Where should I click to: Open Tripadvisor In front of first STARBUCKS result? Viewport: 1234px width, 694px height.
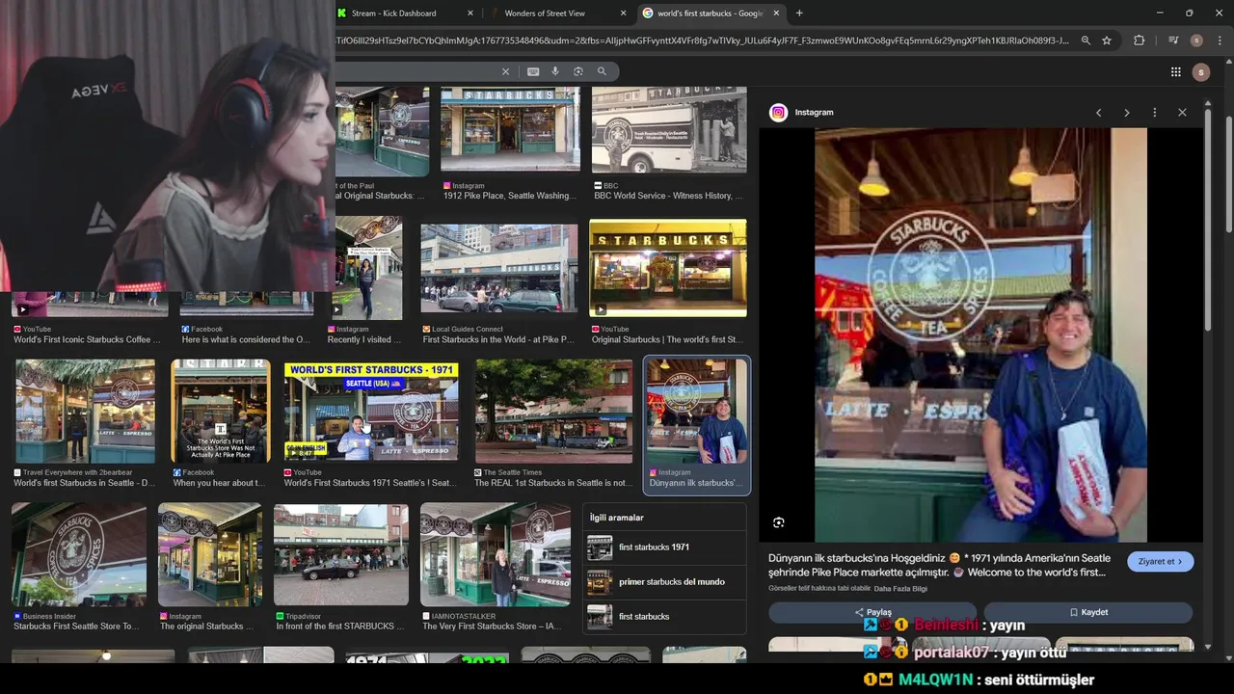click(341, 568)
